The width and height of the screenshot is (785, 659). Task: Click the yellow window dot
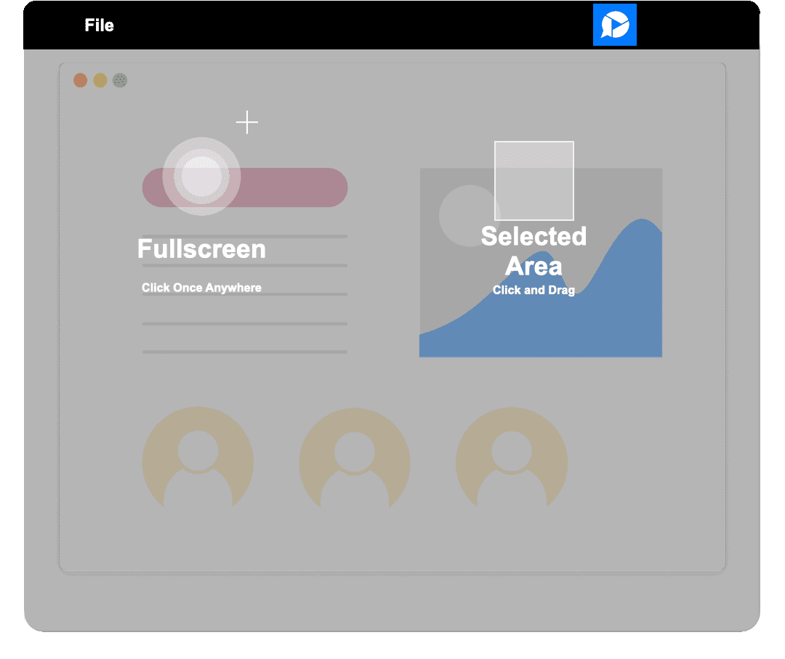[100, 81]
